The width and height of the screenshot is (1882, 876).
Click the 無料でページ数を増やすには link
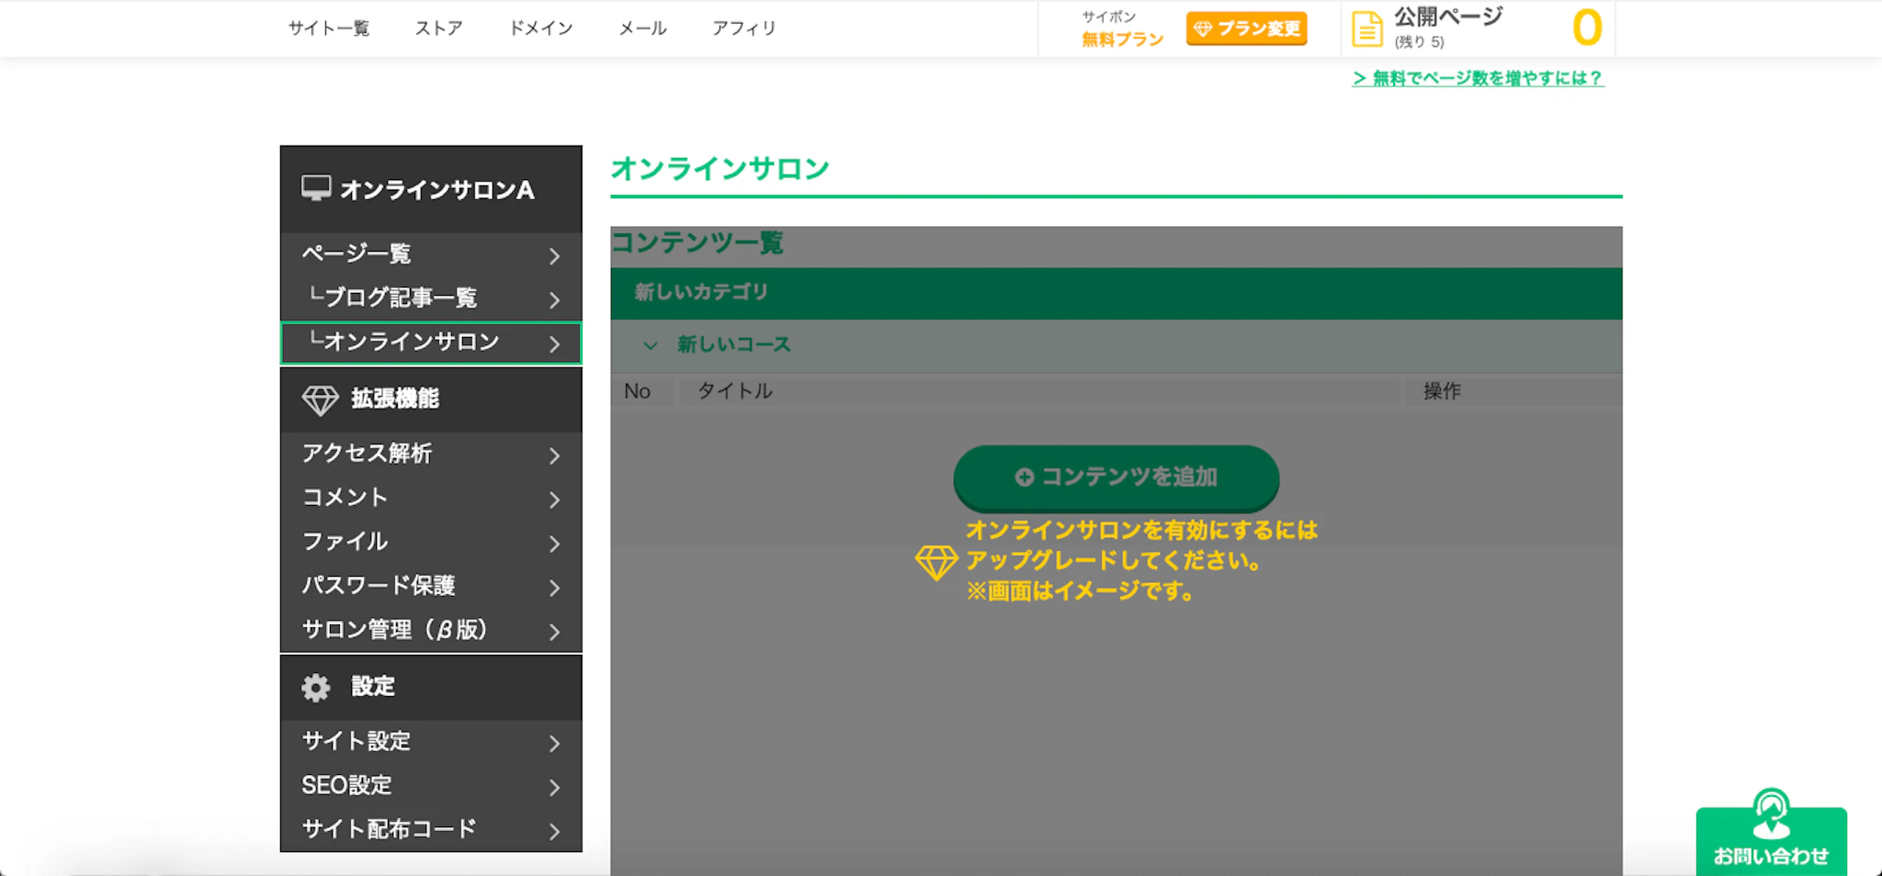[x=1478, y=79]
